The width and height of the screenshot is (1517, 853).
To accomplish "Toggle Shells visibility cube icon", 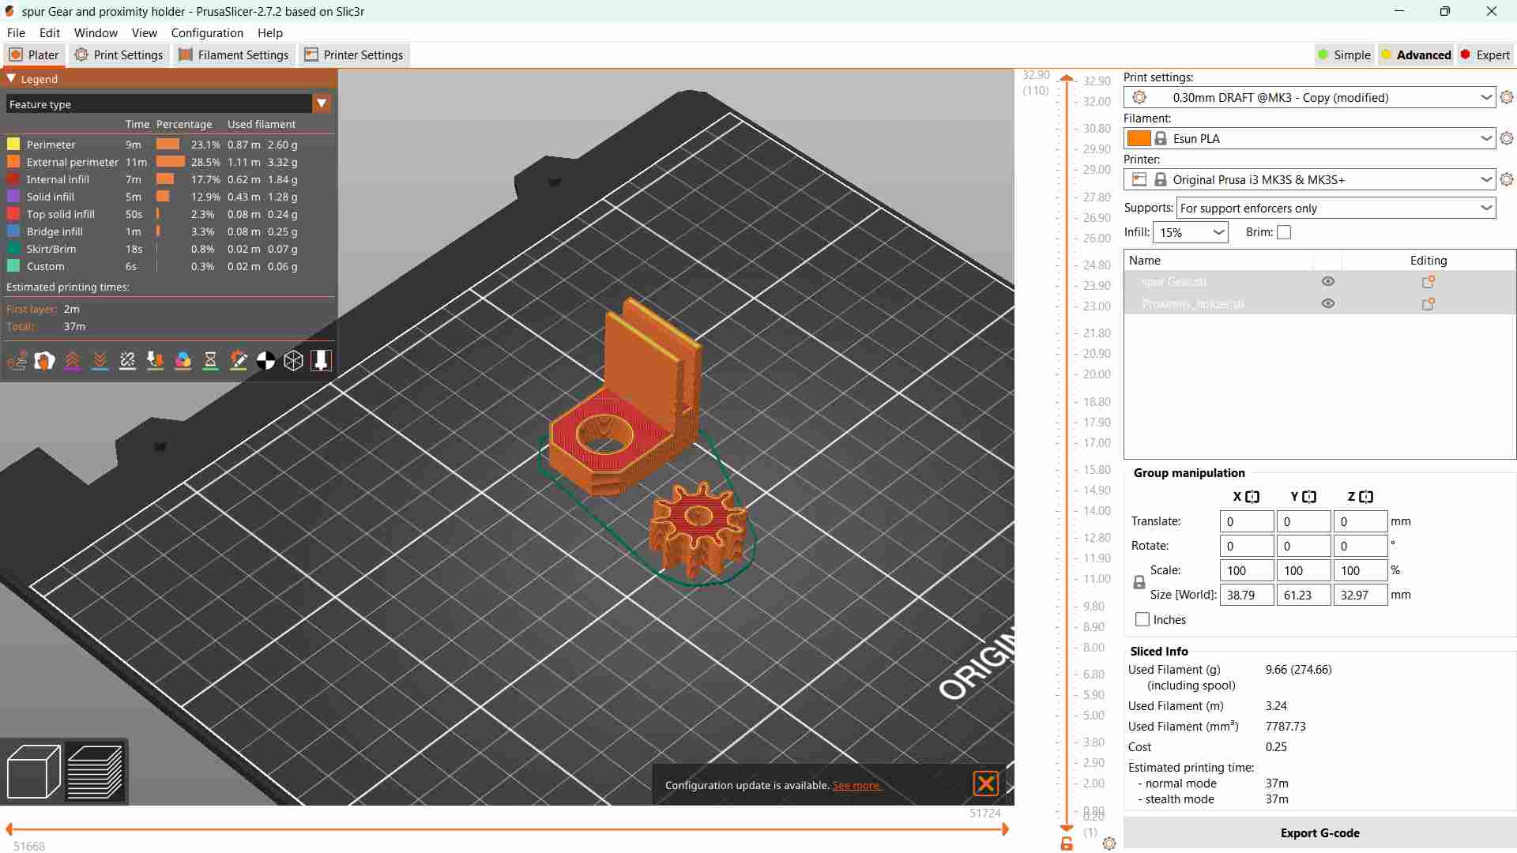I will [293, 361].
